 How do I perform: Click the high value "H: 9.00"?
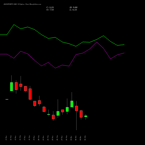click(73, 8)
